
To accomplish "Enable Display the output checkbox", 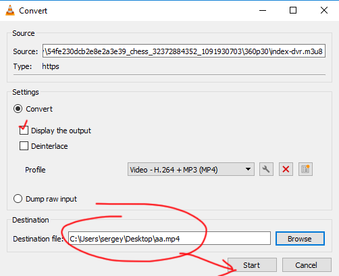I will click(24, 131).
